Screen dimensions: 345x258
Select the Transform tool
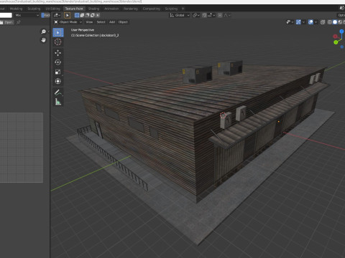click(58, 81)
